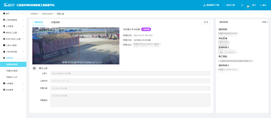Click the SZBSTC platform logo
The image size is (271, 118).
pos(9,5)
